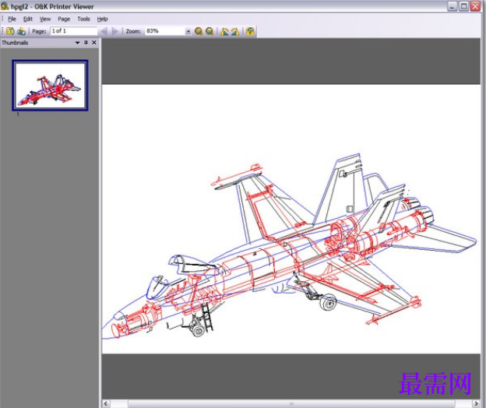The width and height of the screenshot is (486, 408).
Task: Click the zoom out magnifier icon
Action: click(x=210, y=31)
